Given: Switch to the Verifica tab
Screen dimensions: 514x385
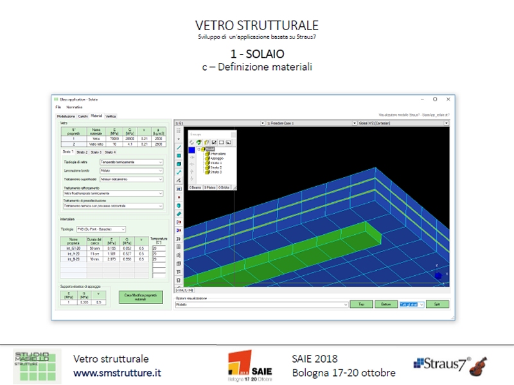Looking at the screenshot, I should (x=111, y=116).
